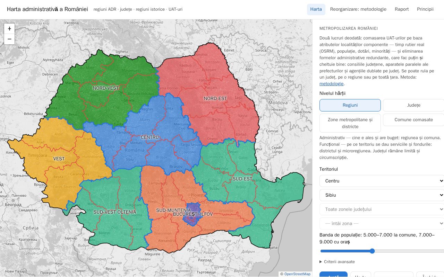Click the VEST region label on the map
The width and height of the screenshot is (444, 277).
(x=59, y=159)
